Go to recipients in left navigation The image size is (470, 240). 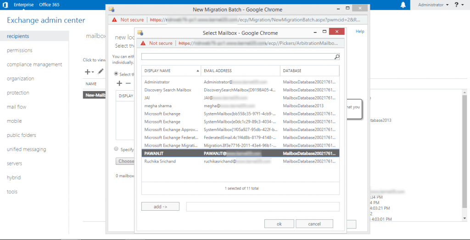point(18,36)
